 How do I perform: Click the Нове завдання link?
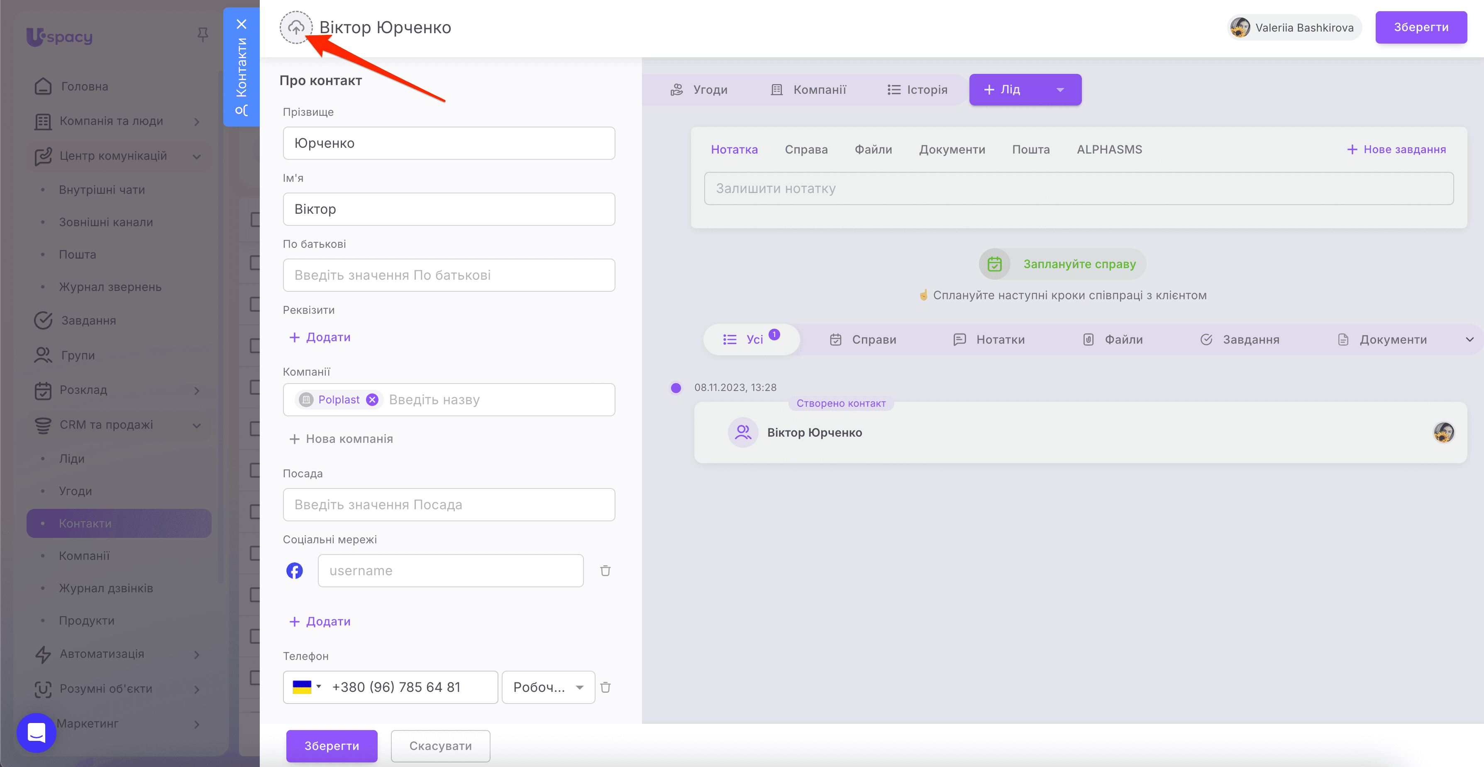pyautogui.click(x=1396, y=149)
